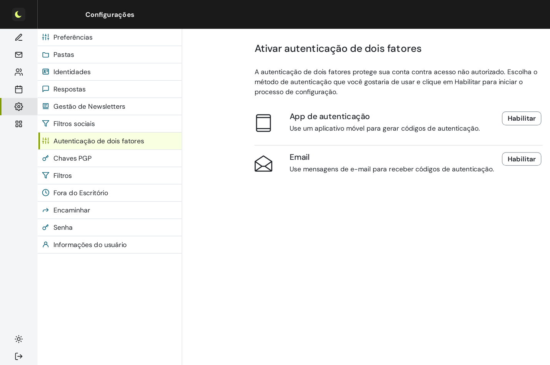Click the App de autenticação heading
The height and width of the screenshot is (365, 550).
tap(330, 116)
